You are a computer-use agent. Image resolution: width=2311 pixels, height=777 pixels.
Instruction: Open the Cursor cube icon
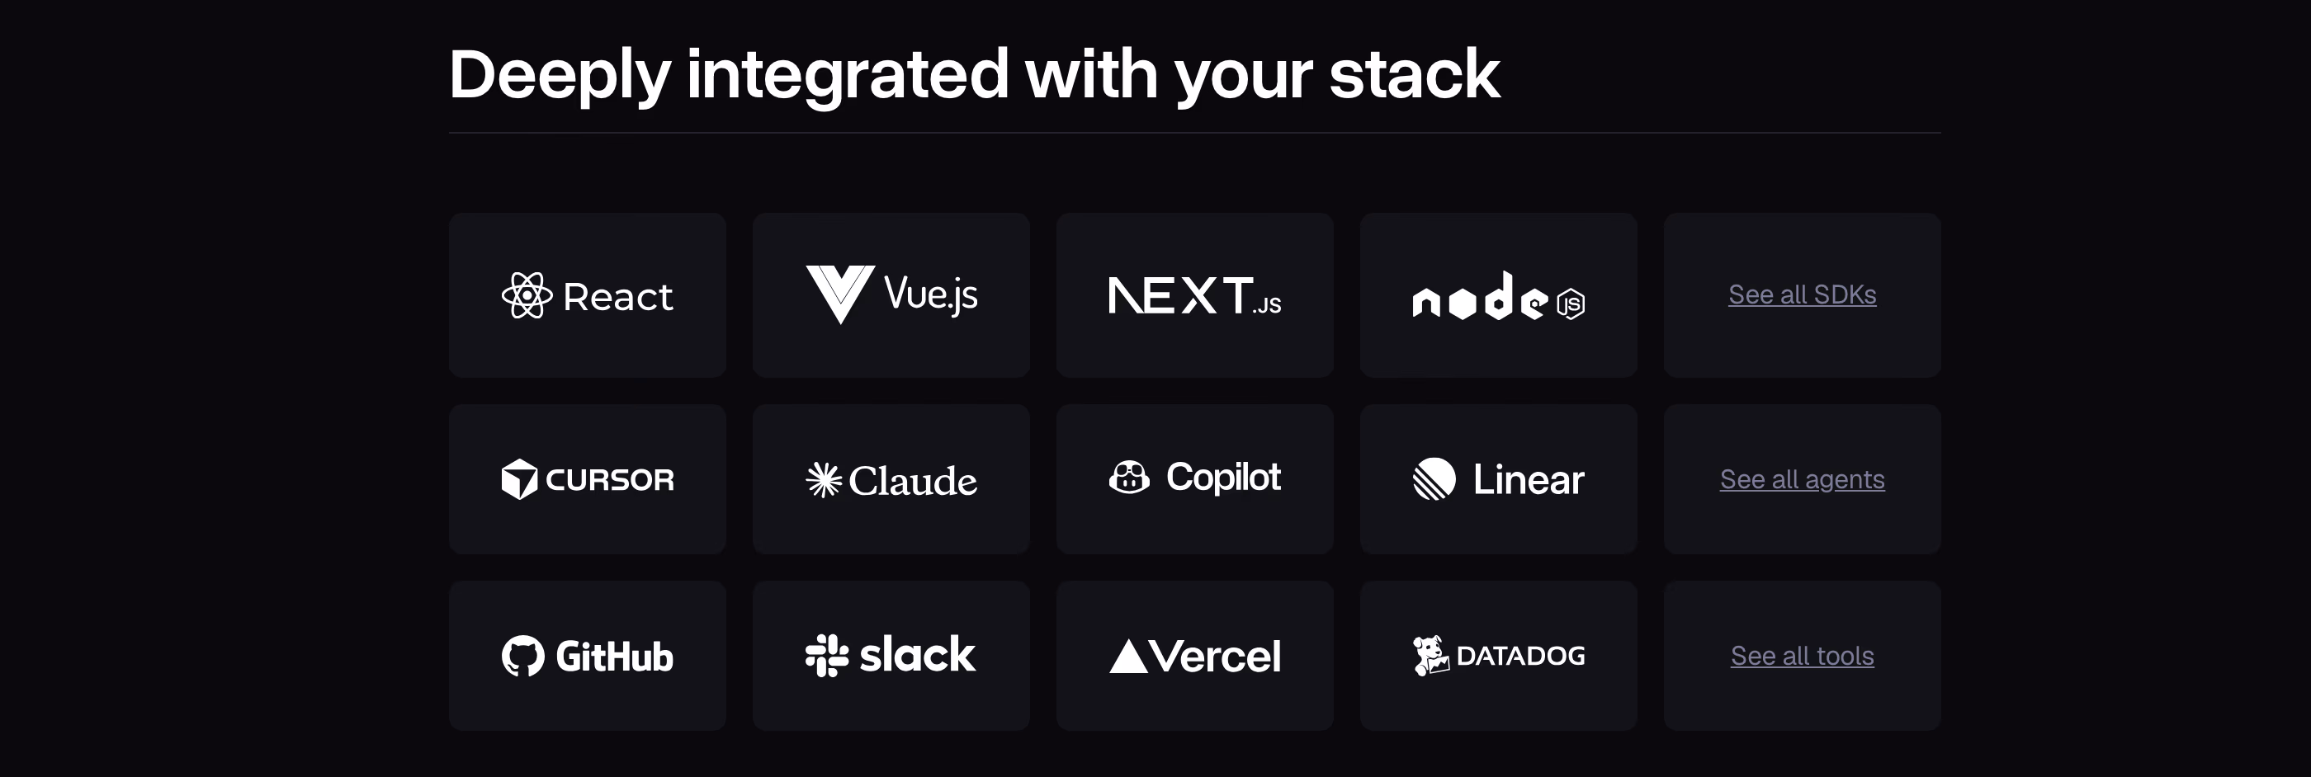[x=519, y=479]
